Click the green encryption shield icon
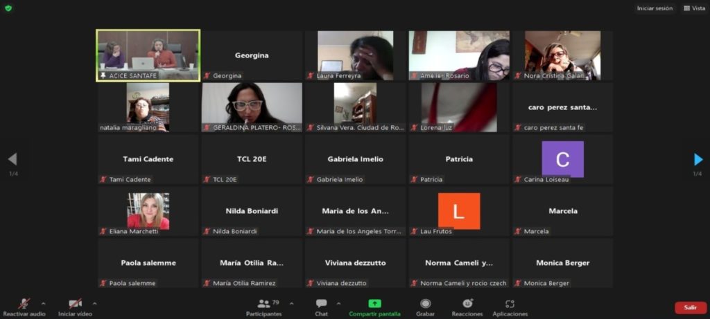The image size is (710, 319). coord(8,8)
